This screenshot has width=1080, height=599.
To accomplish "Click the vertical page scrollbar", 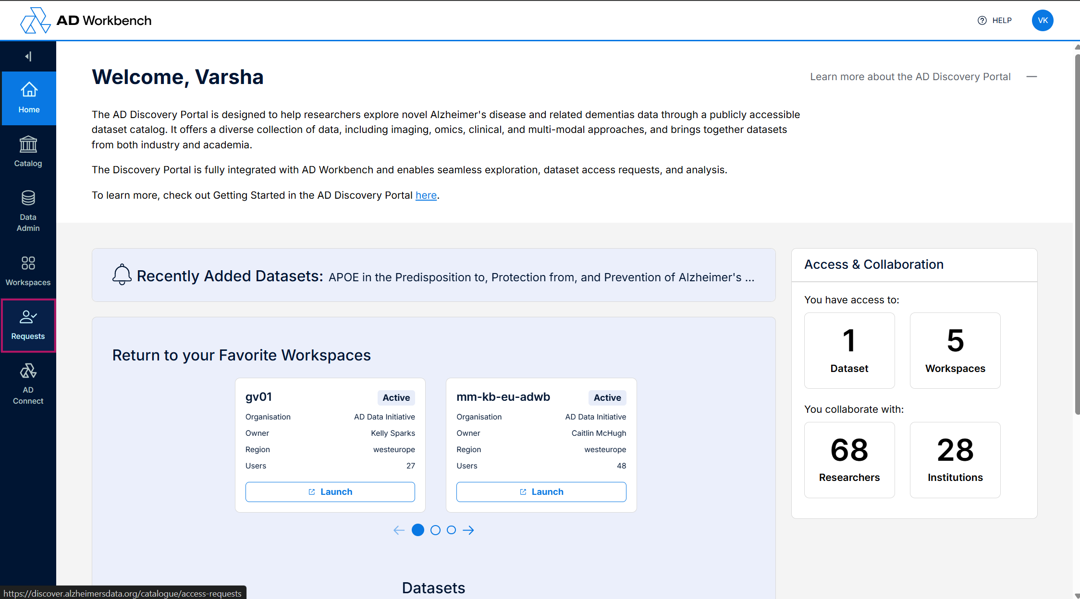I will [x=1077, y=234].
